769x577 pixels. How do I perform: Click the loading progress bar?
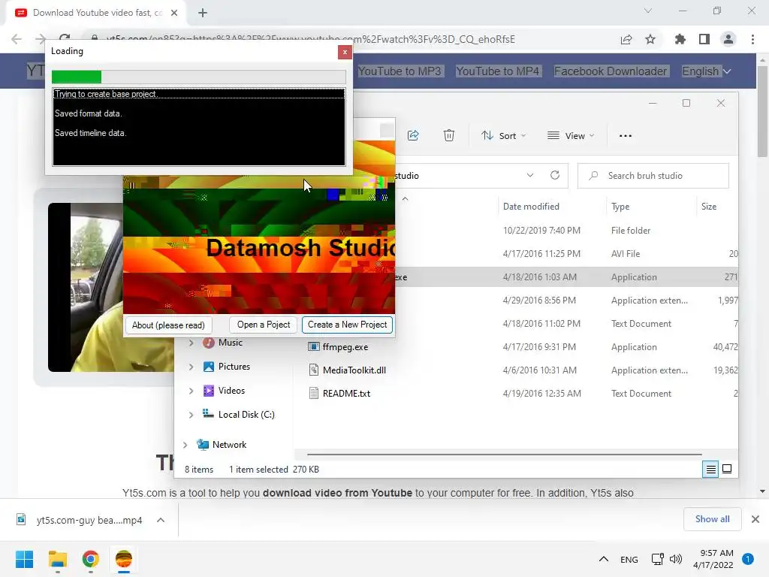coord(198,77)
